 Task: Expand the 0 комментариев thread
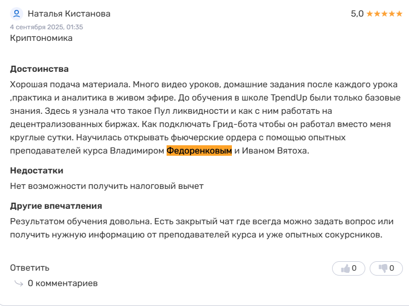(63, 283)
